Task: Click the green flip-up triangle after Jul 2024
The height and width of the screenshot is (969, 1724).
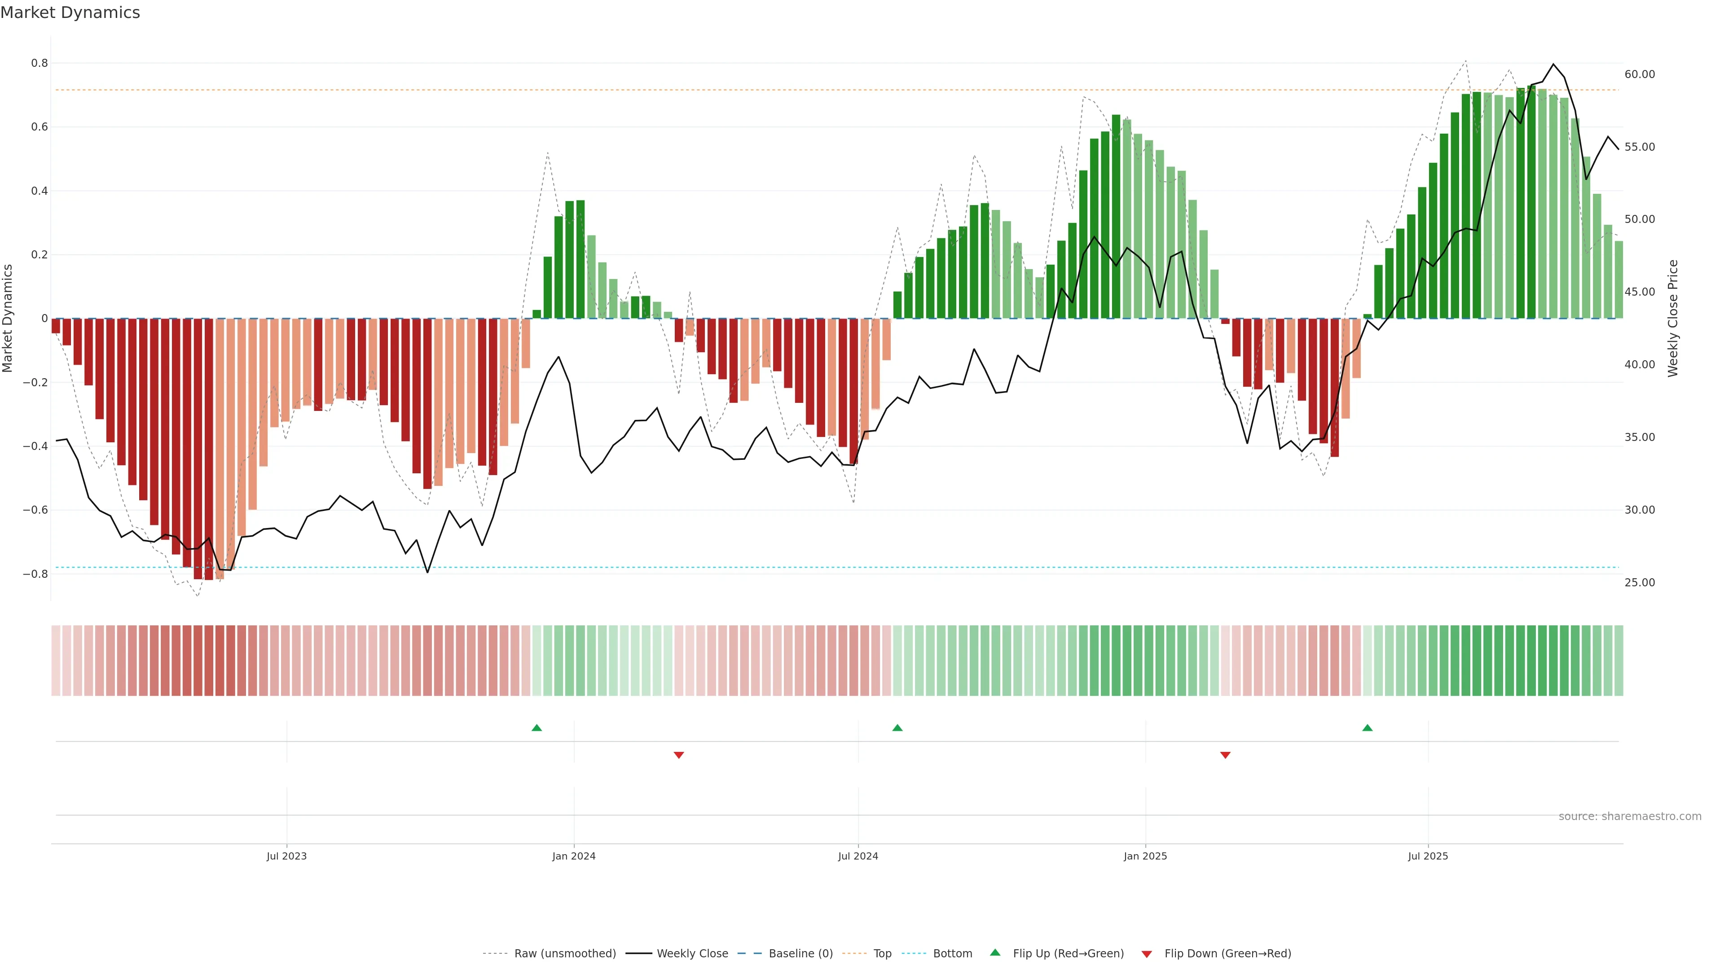Action: (897, 728)
